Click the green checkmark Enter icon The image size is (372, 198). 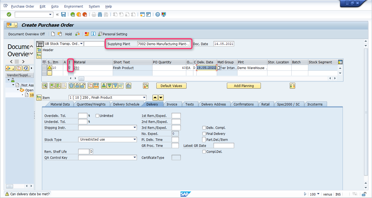tap(9, 14)
